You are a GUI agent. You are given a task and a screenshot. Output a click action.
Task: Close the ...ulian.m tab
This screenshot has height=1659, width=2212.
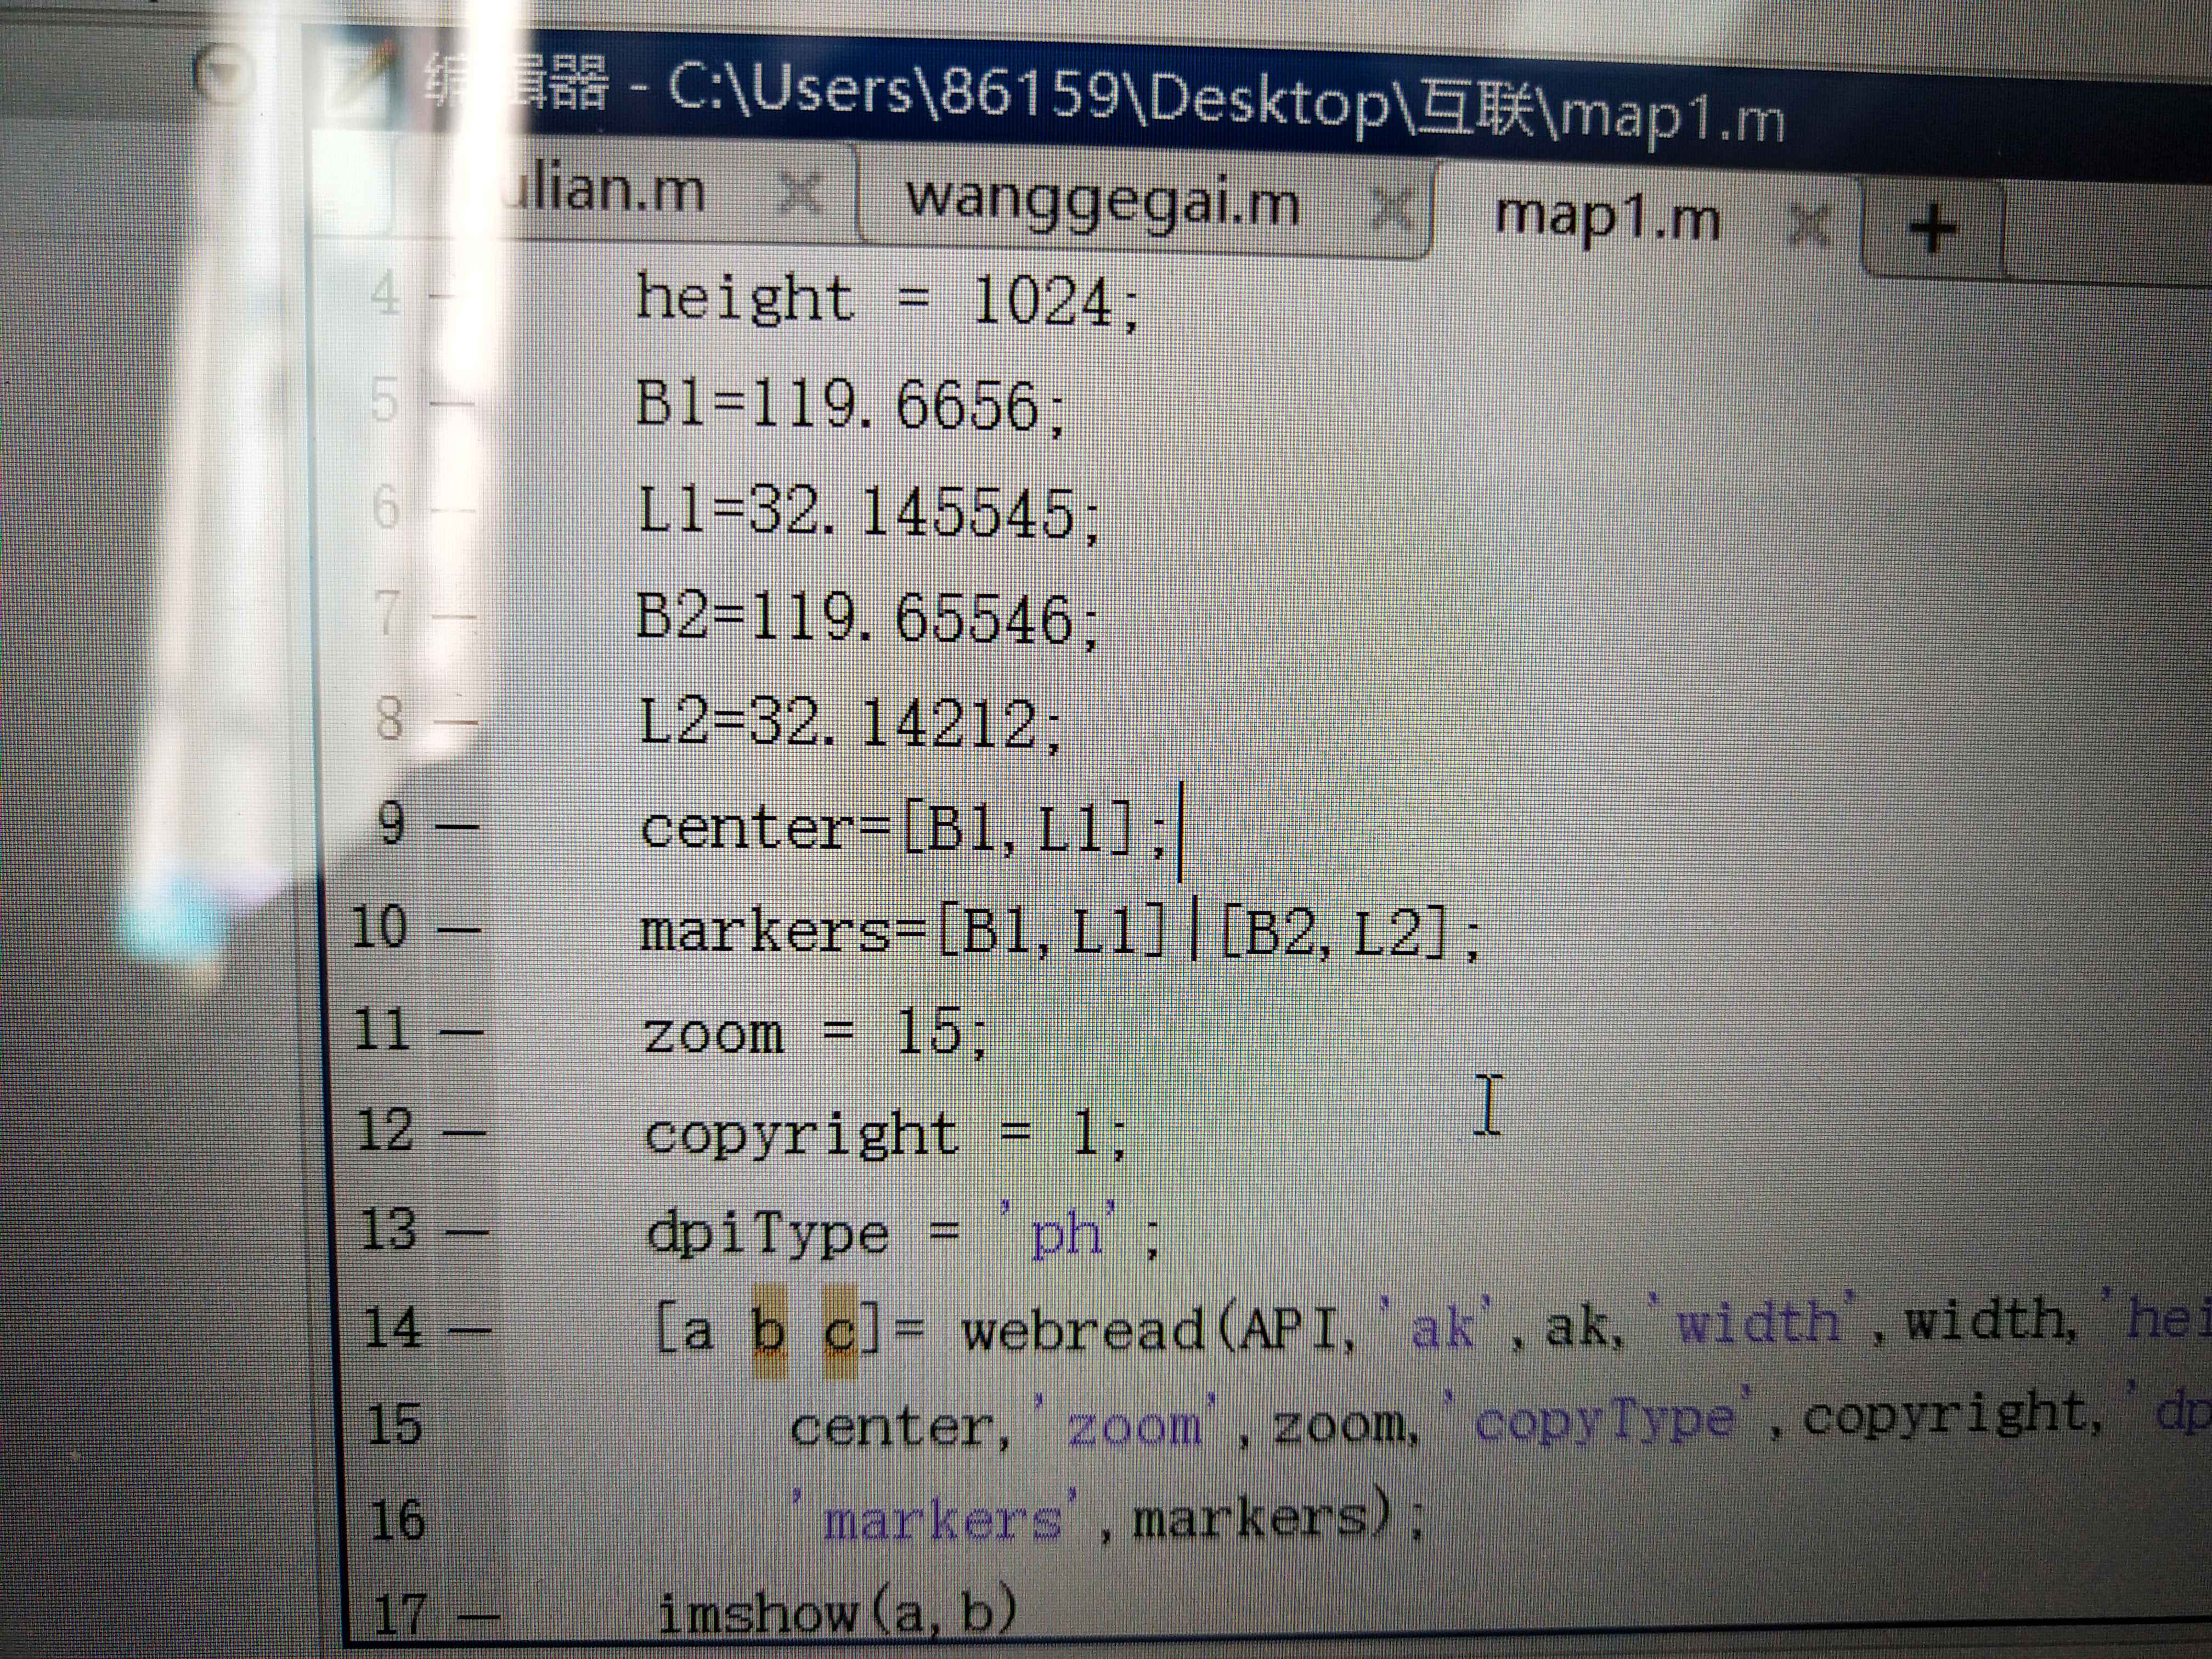tap(800, 192)
